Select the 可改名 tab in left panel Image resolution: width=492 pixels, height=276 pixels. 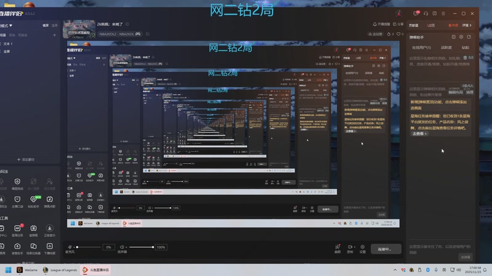(x=22, y=35)
